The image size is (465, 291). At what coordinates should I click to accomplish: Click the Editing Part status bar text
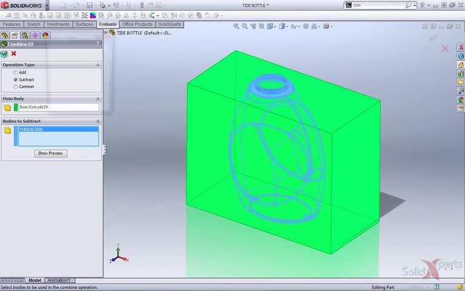383,287
